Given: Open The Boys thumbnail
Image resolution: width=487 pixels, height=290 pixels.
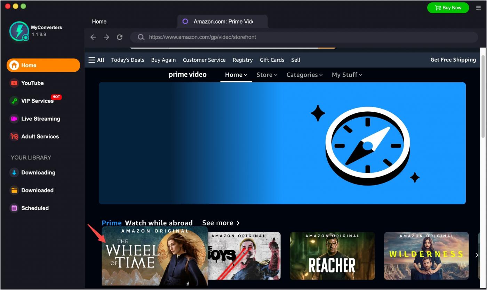Looking at the screenshot, I should 244,256.
